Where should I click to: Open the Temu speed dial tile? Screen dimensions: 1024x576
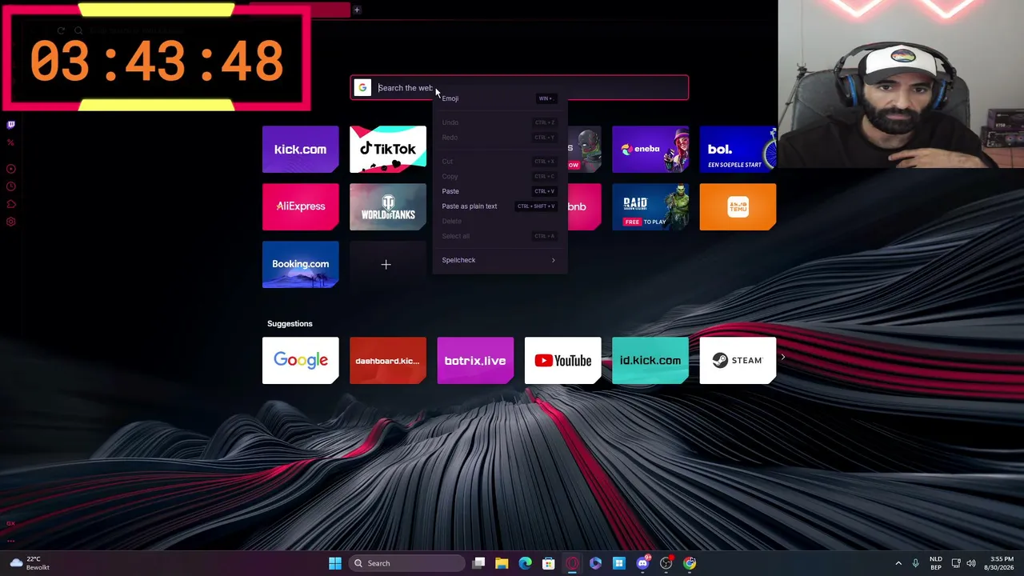(x=738, y=206)
